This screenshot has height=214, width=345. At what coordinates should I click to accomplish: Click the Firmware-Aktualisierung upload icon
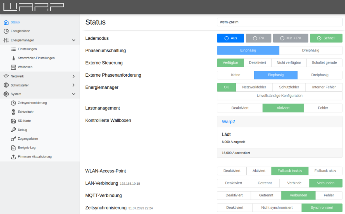[x=13, y=157]
